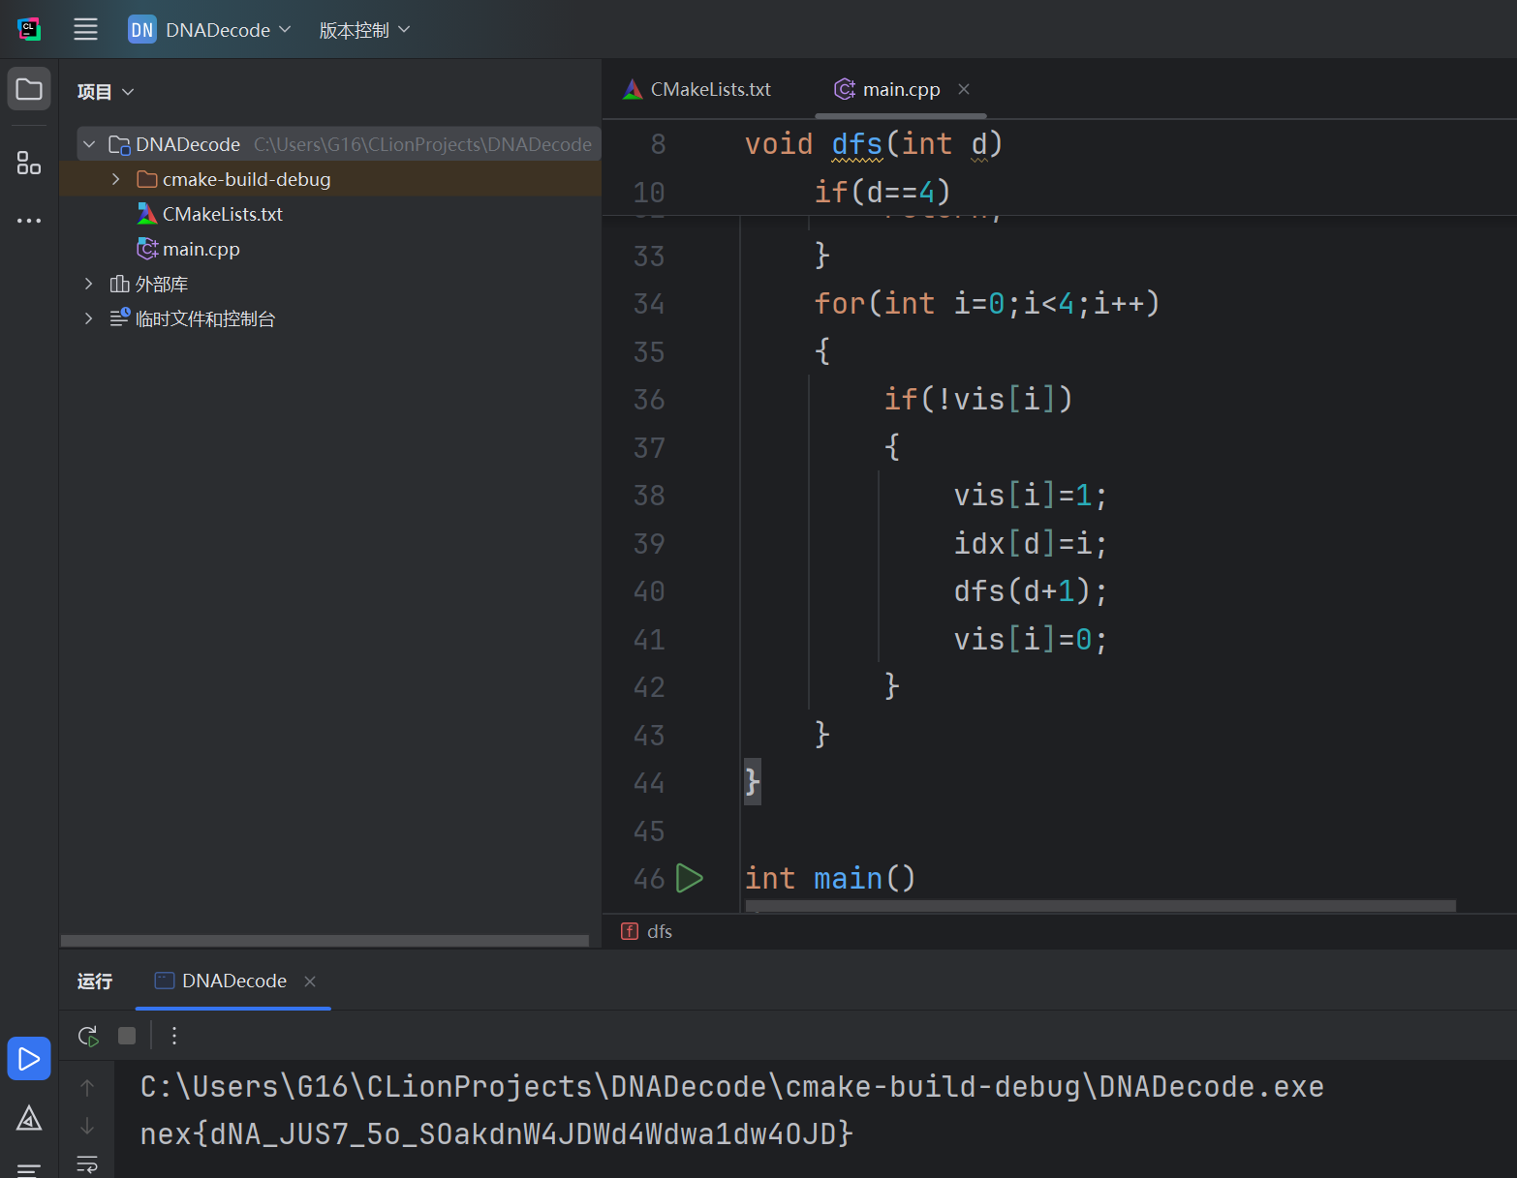Toggle soft-wrap in the run console
Image resolution: width=1517 pixels, height=1178 pixels.
coord(87,1163)
